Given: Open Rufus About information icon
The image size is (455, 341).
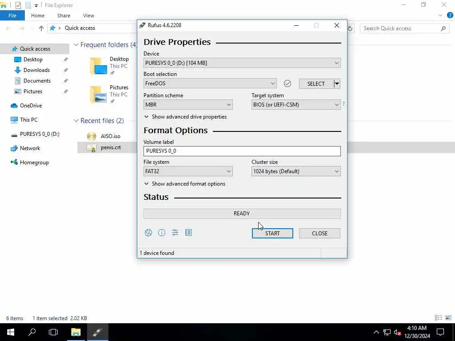Looking at the screenshot, I should [x=162, y=233].
